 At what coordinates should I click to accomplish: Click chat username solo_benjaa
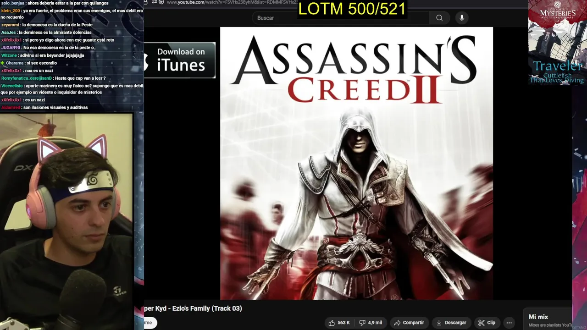13,3
